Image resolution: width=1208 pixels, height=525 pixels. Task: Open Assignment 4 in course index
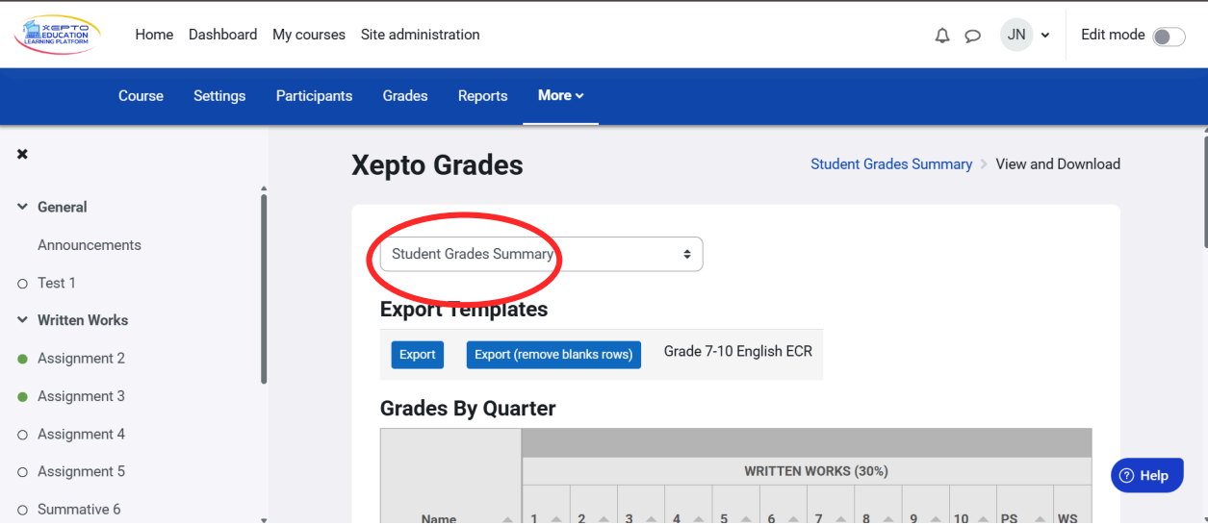click(x=81, y=435)
